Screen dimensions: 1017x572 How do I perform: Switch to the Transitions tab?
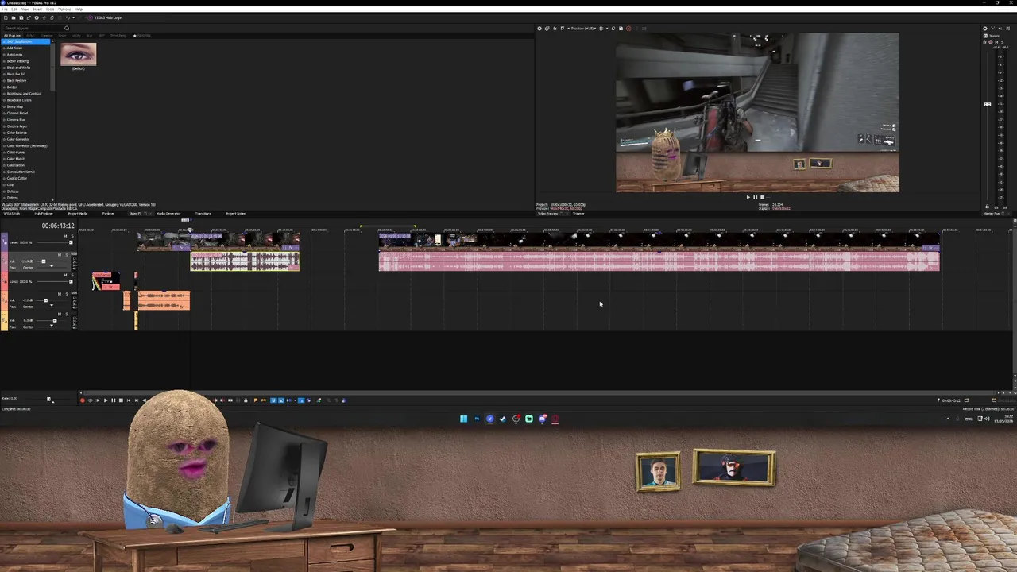(203, 213)
